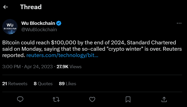Bookmark this tweet
Viewport: 187px width, 107px height.
click(x=128, y=99)
